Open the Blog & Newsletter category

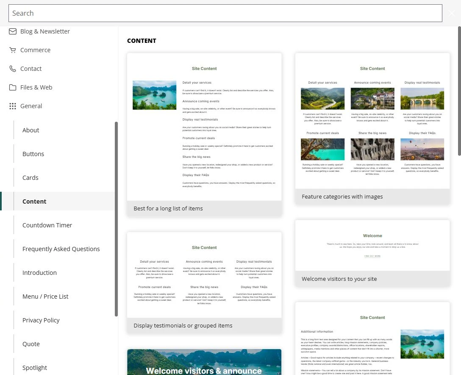tap(45, 31)
